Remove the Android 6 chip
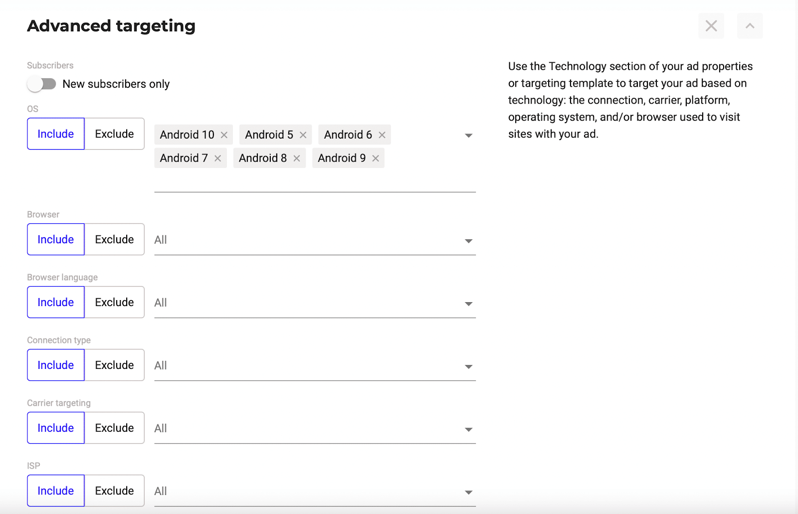Screen dimensions: 798x514 382,135
